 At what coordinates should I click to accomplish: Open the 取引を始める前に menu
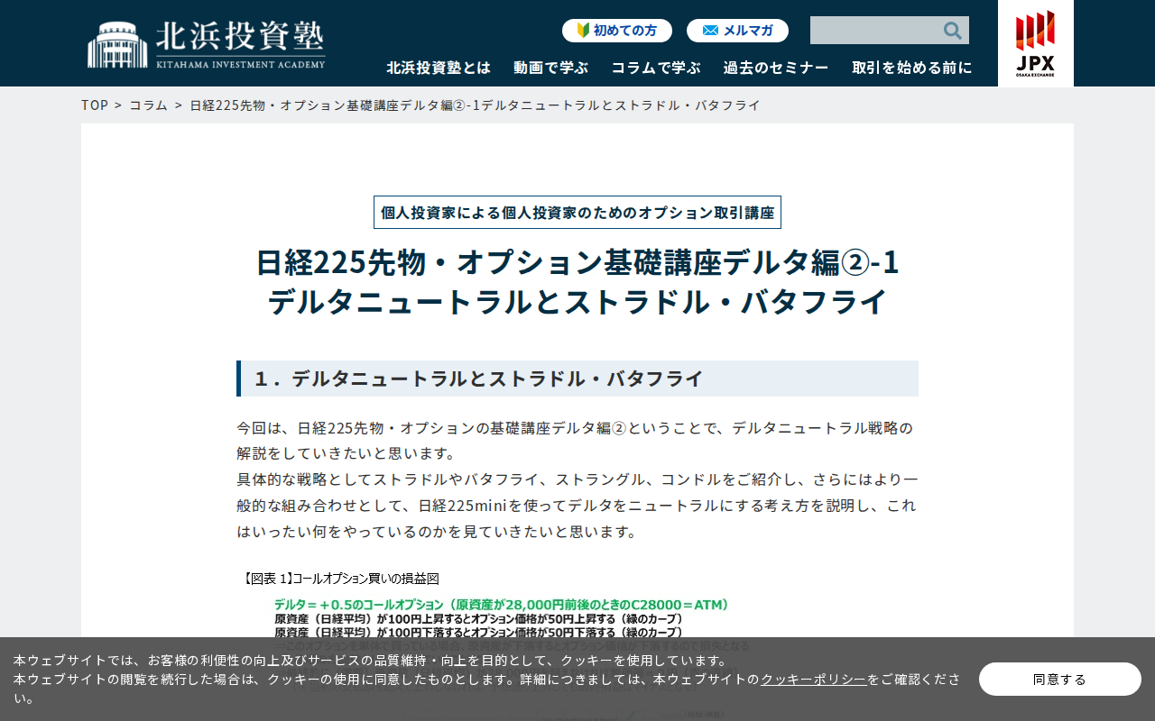[x=912, y=68]
